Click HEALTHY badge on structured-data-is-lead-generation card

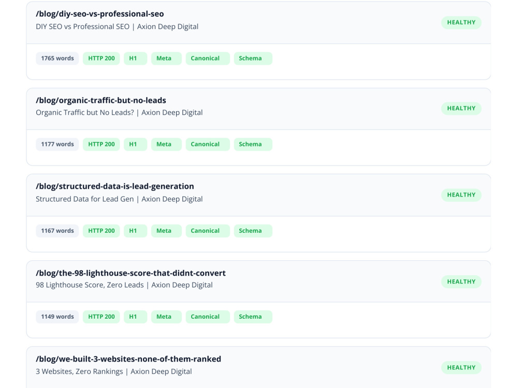(461, 195)
